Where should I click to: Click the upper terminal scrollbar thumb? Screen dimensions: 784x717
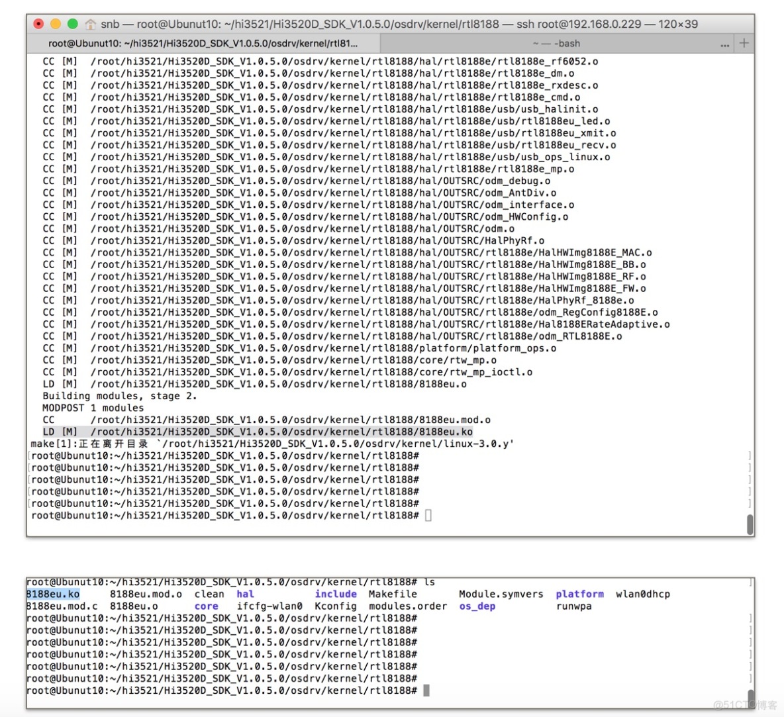point(750,524)
